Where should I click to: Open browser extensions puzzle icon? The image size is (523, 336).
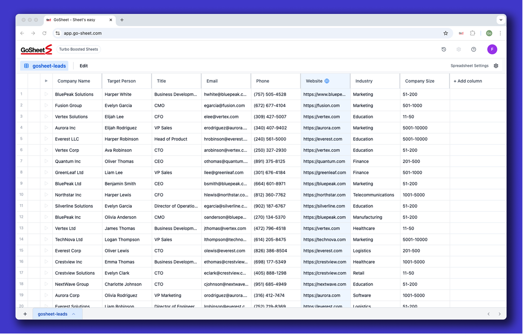472,33
